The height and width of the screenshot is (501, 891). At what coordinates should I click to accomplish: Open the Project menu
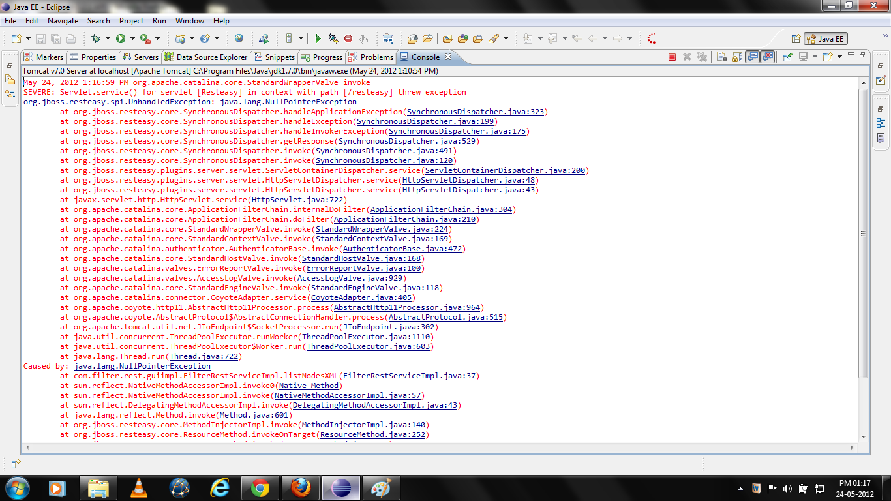point(132,21)
